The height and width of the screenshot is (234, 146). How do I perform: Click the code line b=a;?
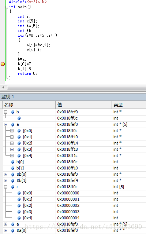pyautogui.click(x=22, y=59)
